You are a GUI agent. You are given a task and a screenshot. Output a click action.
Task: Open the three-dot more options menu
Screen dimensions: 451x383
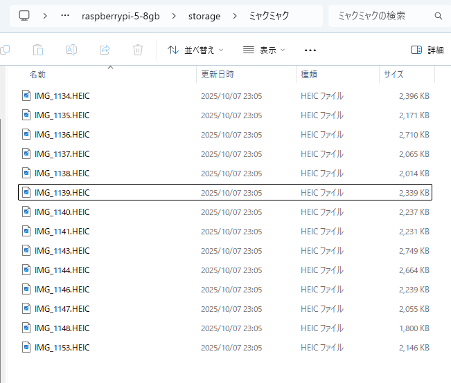(310, 50)
